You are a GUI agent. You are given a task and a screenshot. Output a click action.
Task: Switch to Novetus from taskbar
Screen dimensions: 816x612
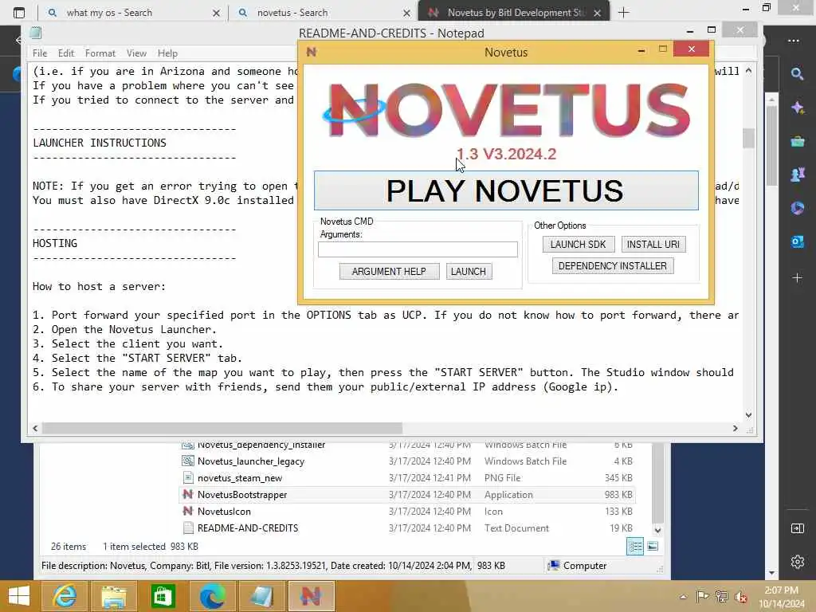(312, 596)
